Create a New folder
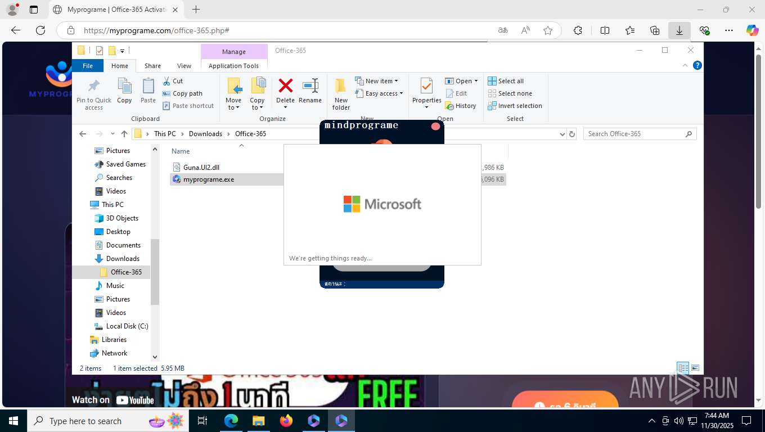 coord(341,94)
